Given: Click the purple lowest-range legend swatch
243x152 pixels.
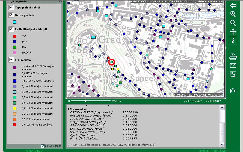Looking at the screenshot, I should (x=15, y=68).
